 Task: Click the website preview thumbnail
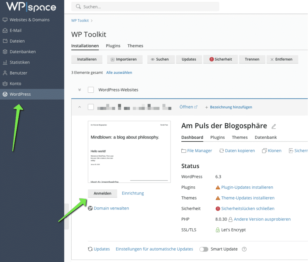tap(129, 152)
